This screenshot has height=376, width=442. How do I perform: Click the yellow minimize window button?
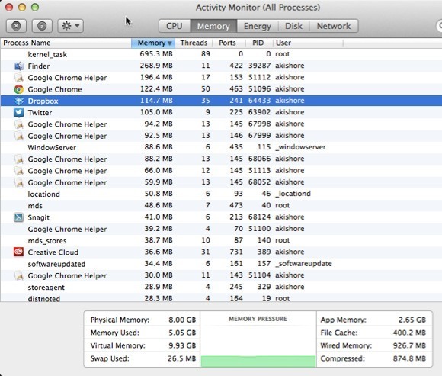pyautogui.click(x=22, y=7)
